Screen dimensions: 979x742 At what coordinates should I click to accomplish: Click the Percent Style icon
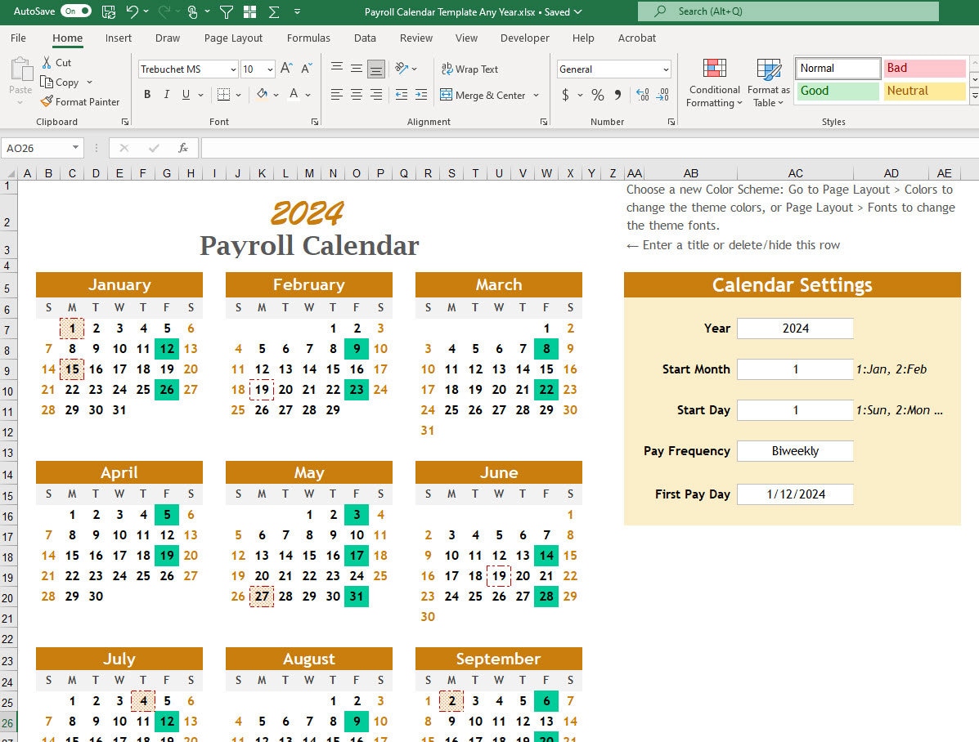[598, 95]
